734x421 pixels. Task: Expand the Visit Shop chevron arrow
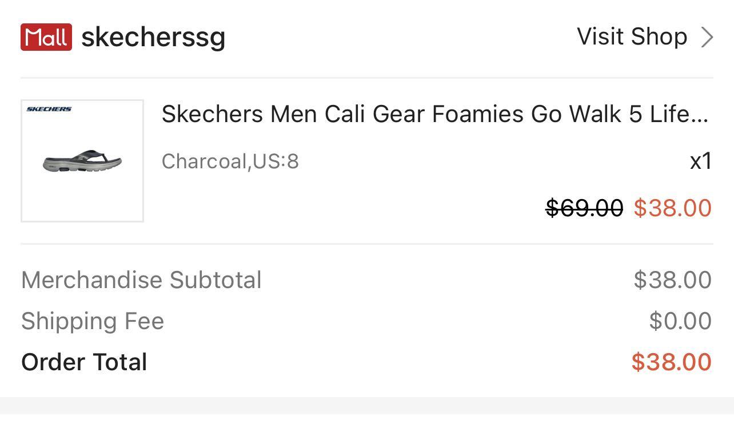pos(707,37)
